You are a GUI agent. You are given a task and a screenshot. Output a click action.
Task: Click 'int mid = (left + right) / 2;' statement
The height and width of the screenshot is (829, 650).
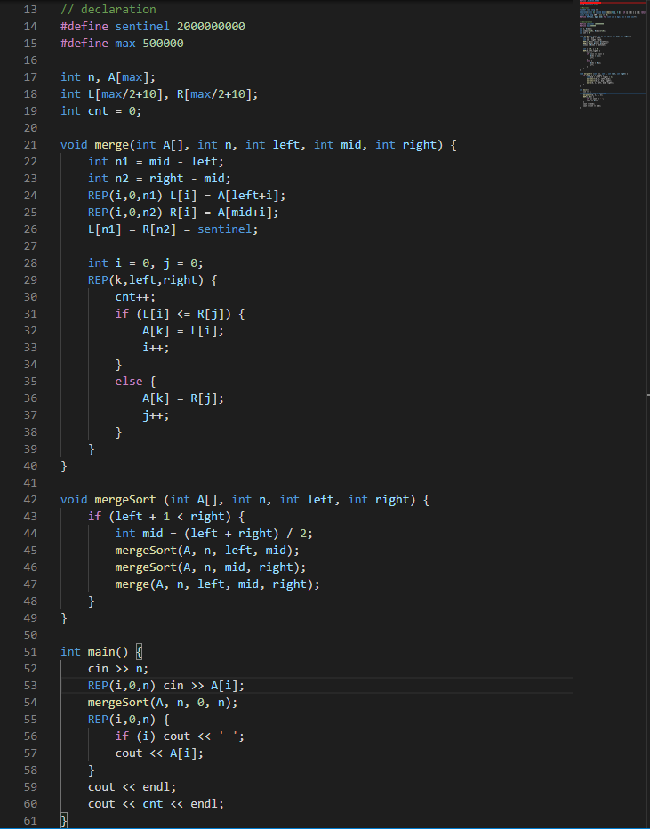214,534
